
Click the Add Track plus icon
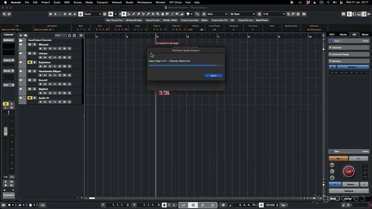click(21, 35)
